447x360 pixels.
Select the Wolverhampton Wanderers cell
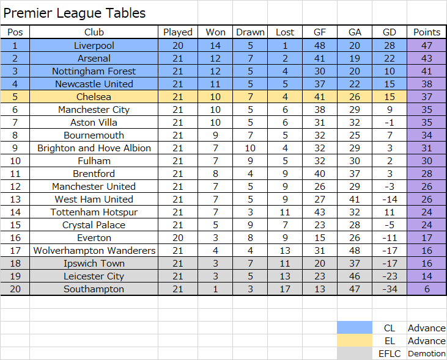(94, 251)
